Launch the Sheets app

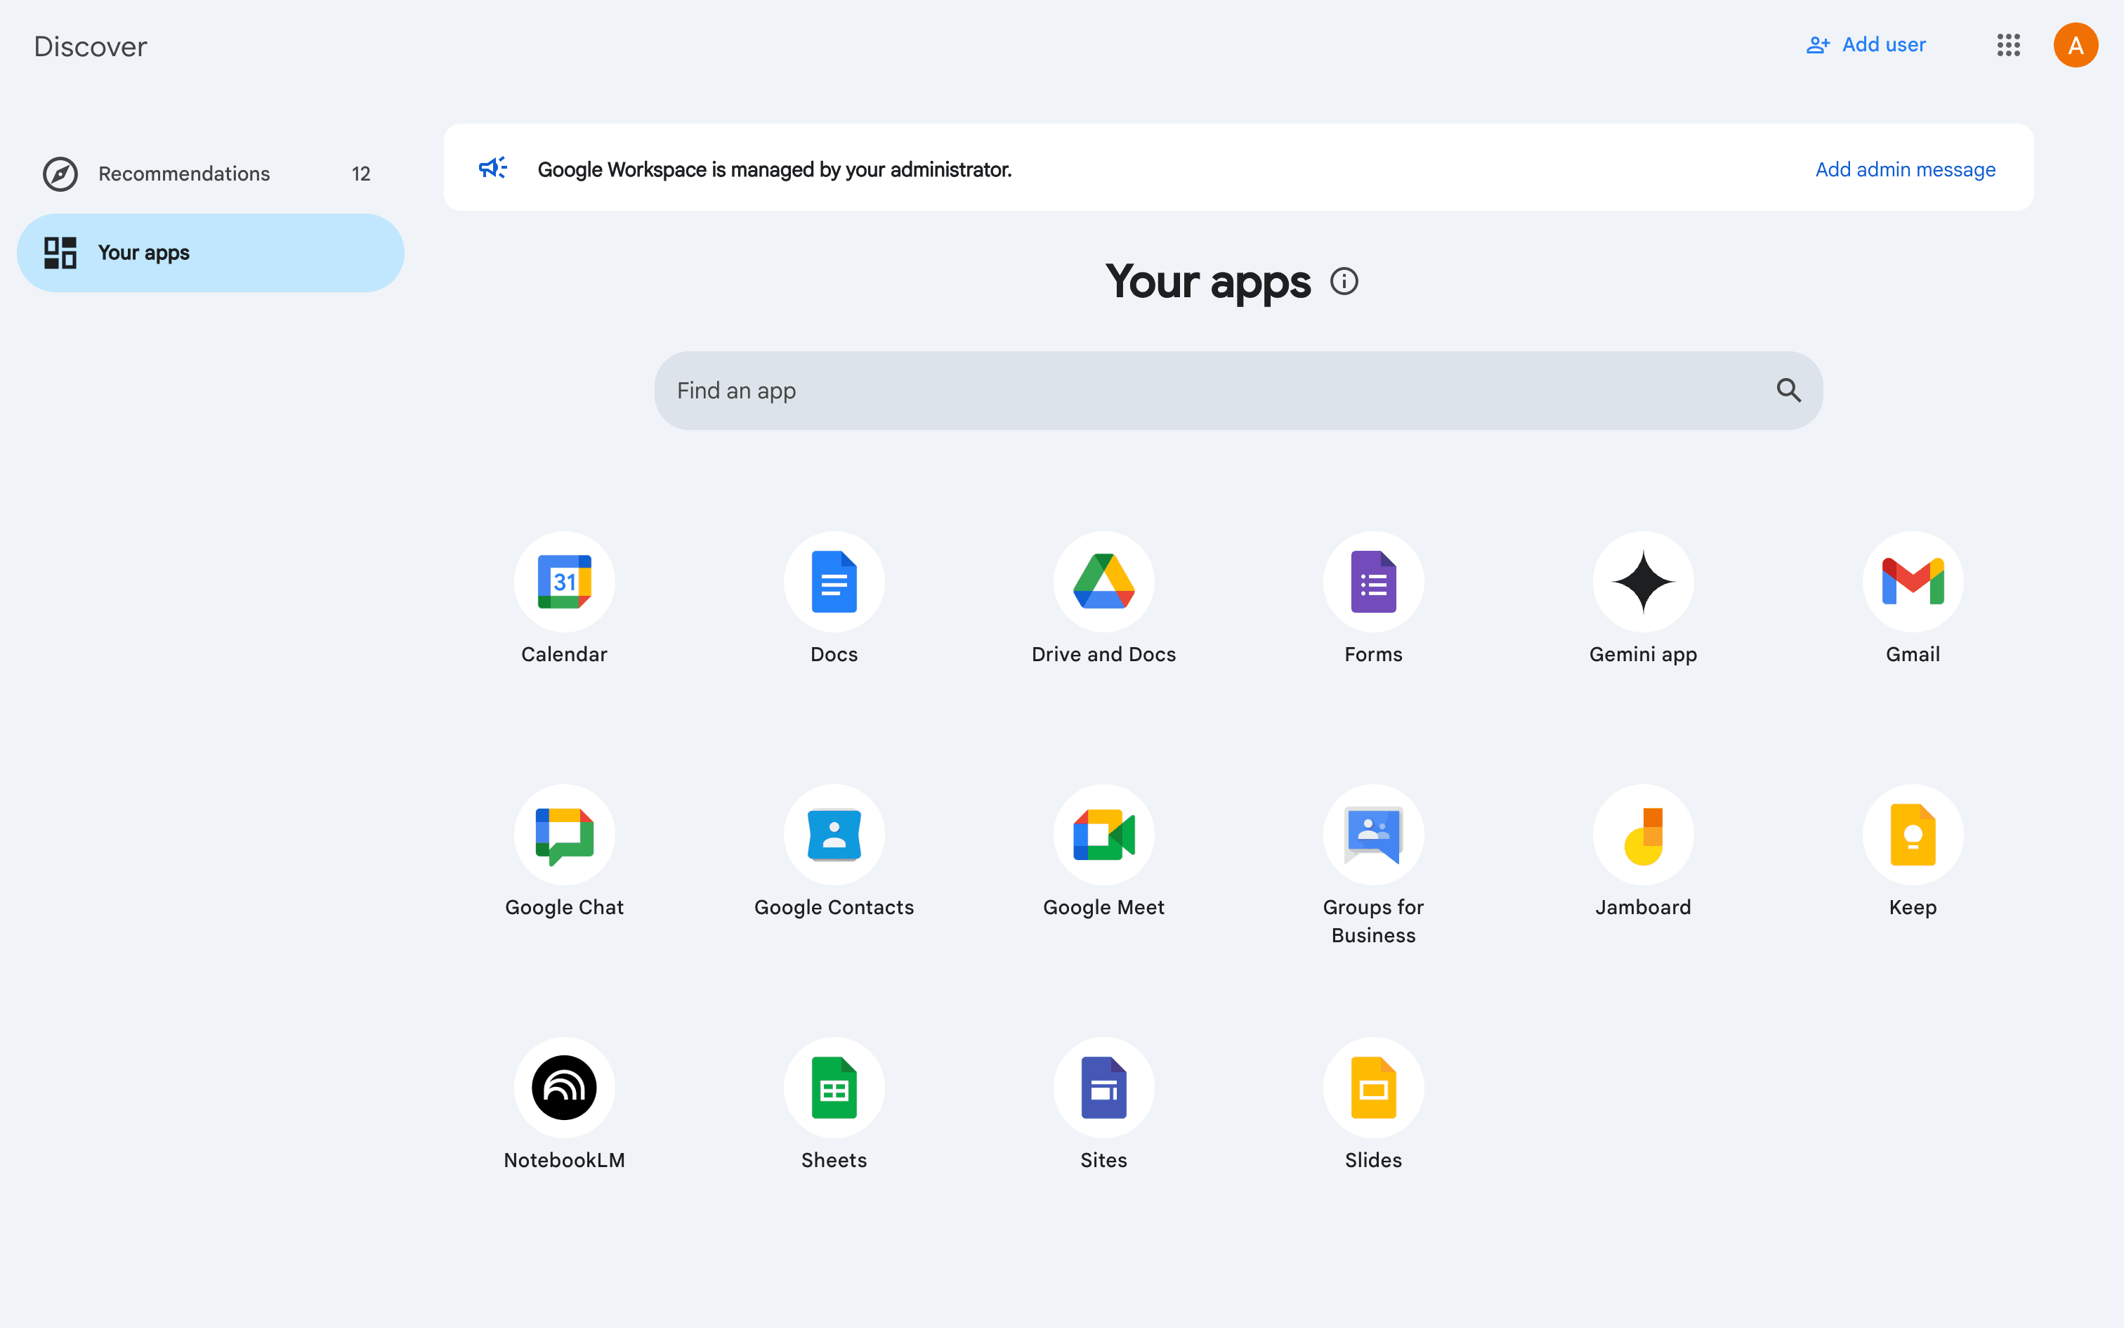(834, 1088)
